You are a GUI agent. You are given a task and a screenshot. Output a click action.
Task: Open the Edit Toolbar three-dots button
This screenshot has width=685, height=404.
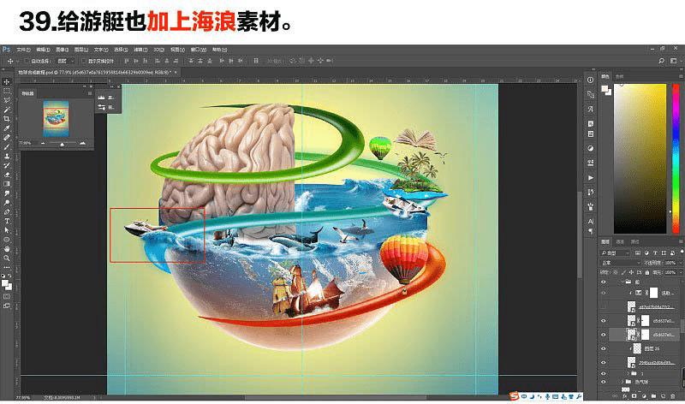(x=7, y=267)
